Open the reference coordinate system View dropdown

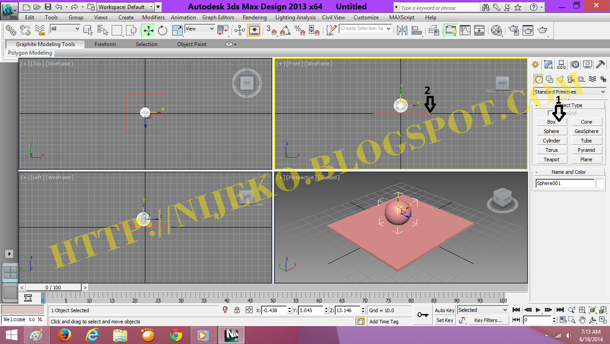point(200,29)
